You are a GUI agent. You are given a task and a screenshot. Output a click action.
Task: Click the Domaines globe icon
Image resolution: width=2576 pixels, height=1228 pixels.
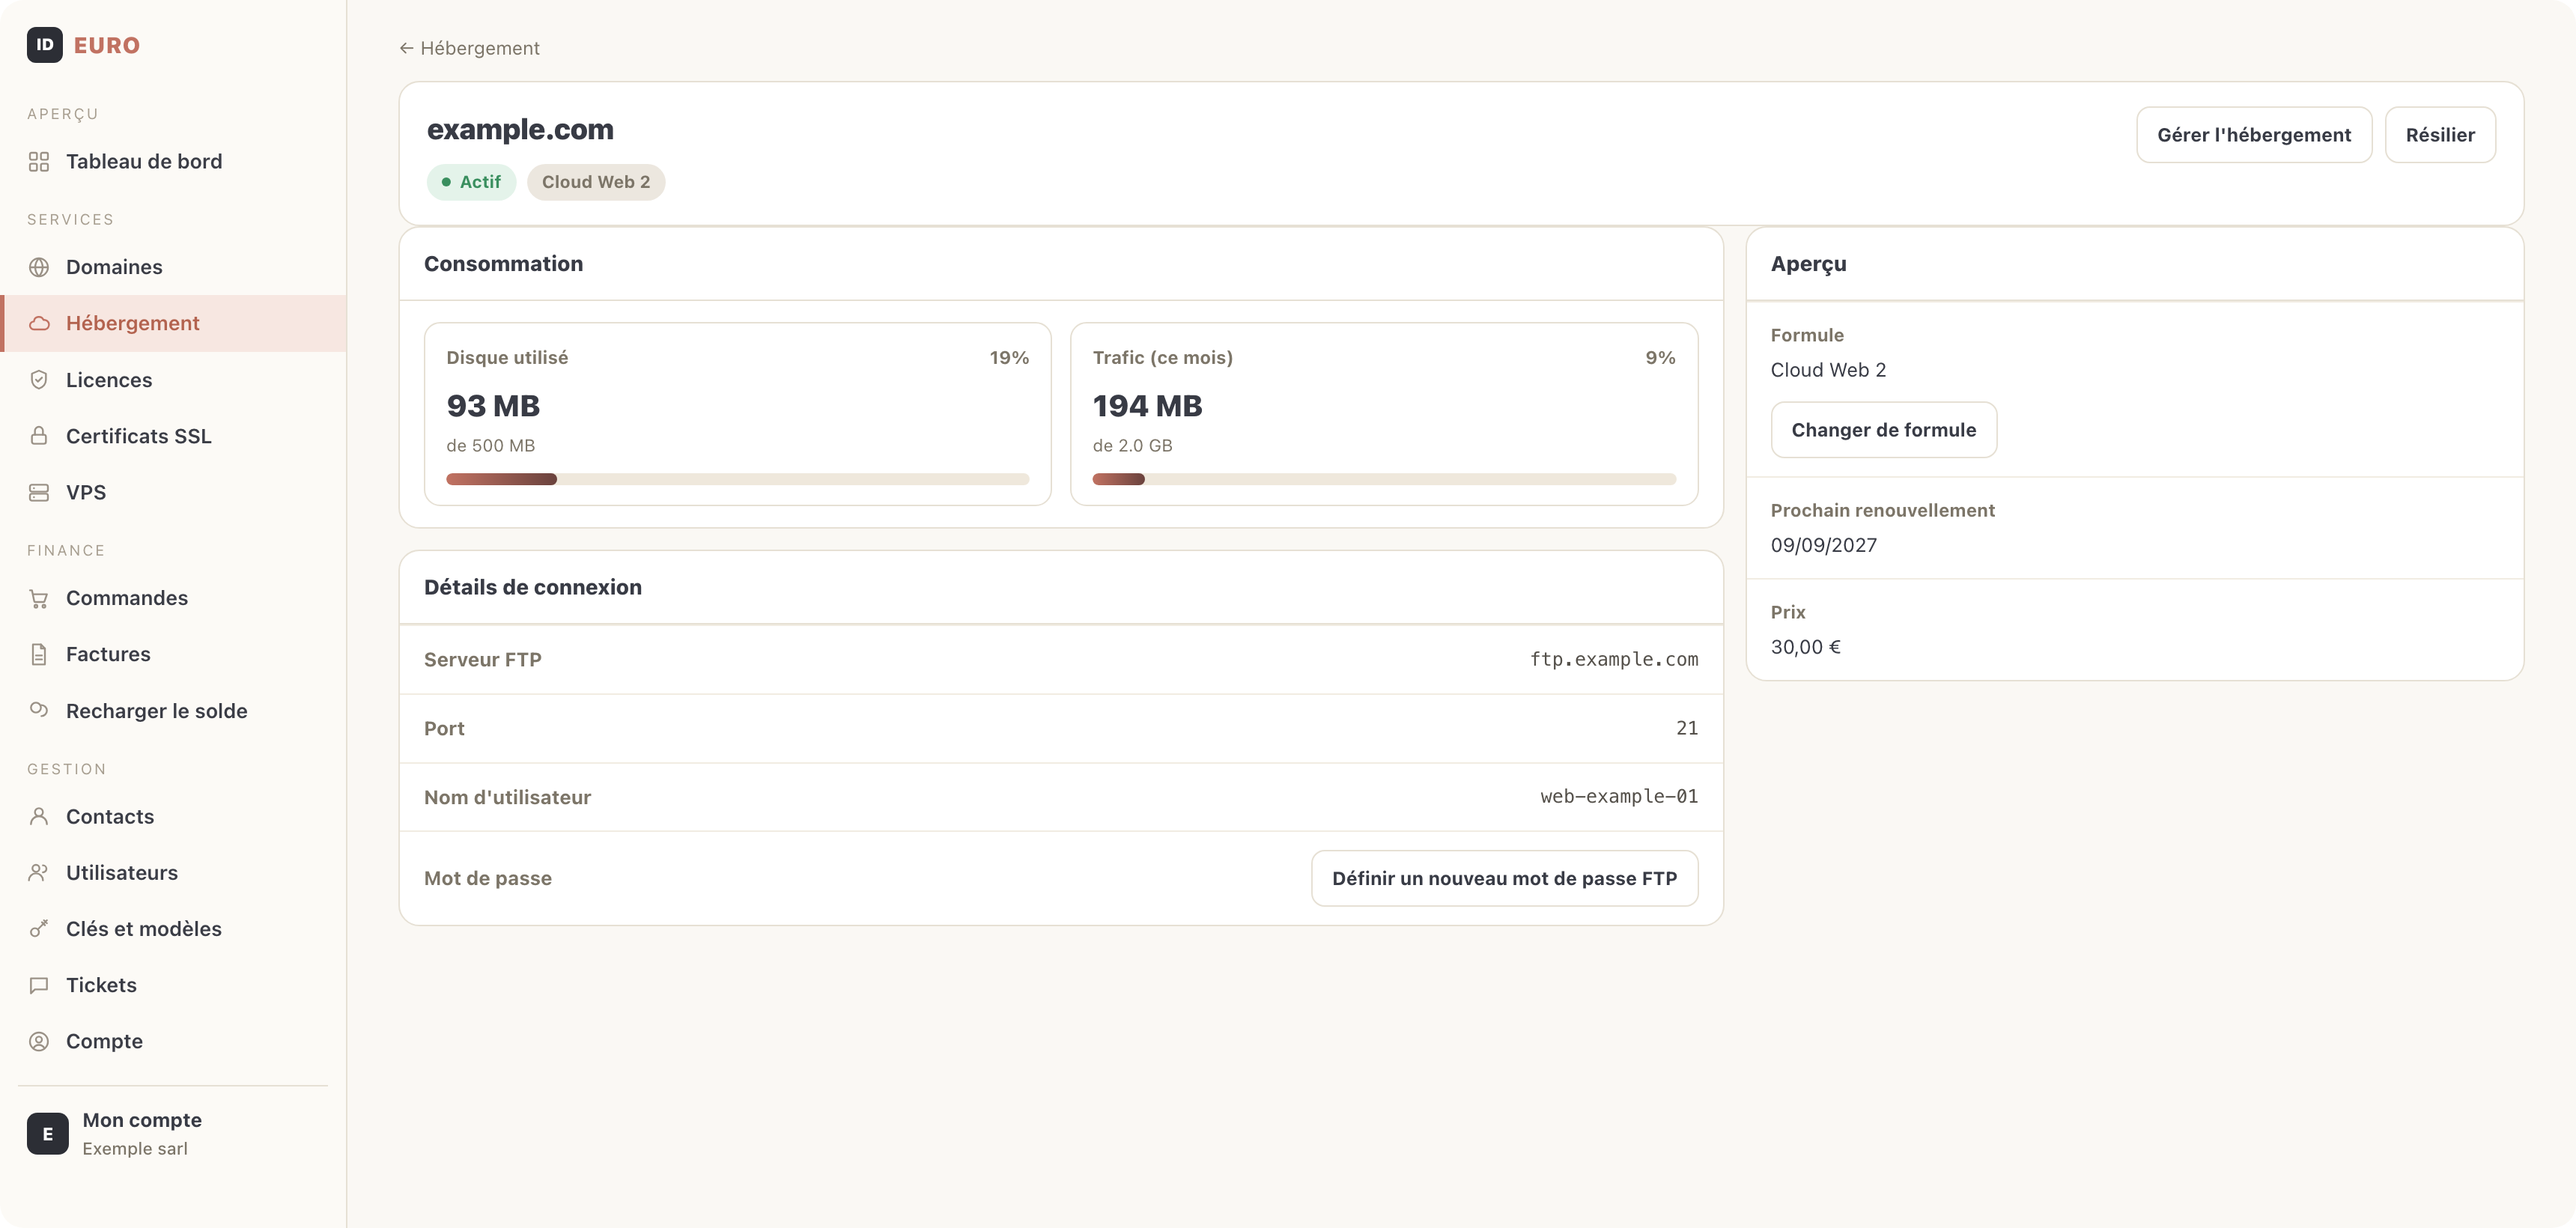click(39, 267)
